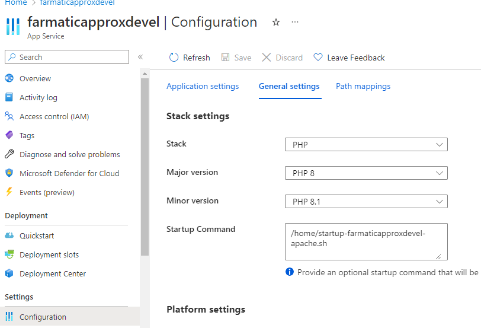Click the farmaticapproxdevel breadcrumb link

pos(77,3)
